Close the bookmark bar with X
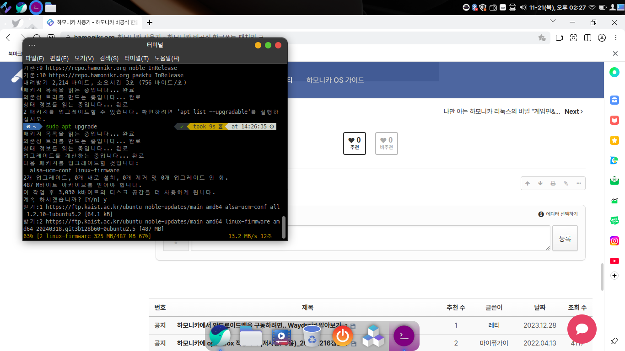Screen dimensions: 625x351 tap(615, 53)
